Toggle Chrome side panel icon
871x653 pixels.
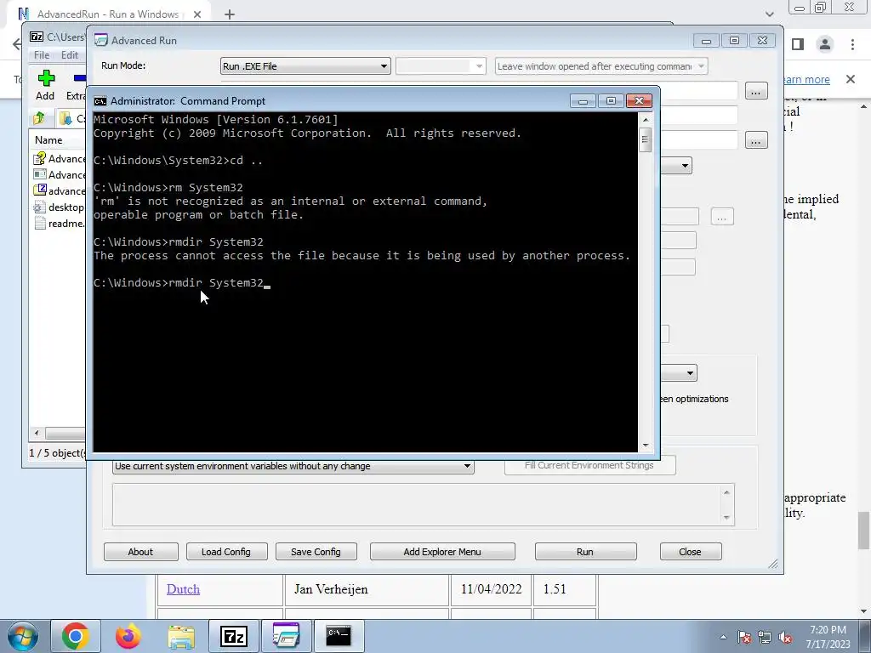click(798, 44)
